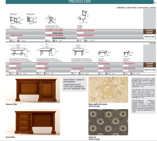This screenshot has width=157, height=141.
Task: Click the volume icon below 161SED.01FRMS75
Action: click(78, 41)
